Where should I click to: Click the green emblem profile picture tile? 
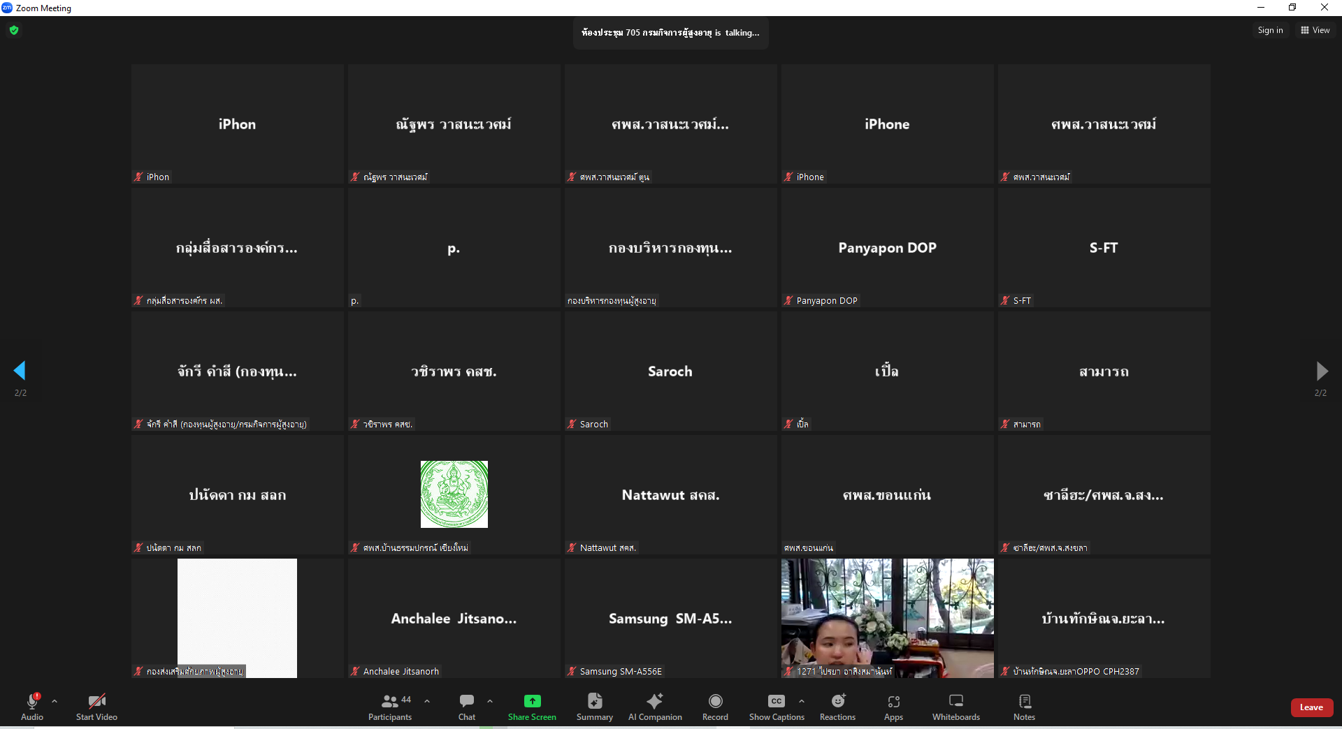pyautogui.click(x=454, y=494)
